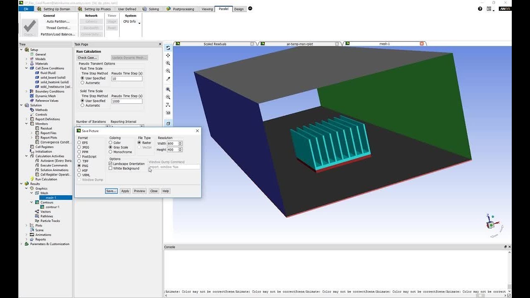Open the air-temp-mon-rplot tab
This screenshot has height=298, width=530.
300,44
